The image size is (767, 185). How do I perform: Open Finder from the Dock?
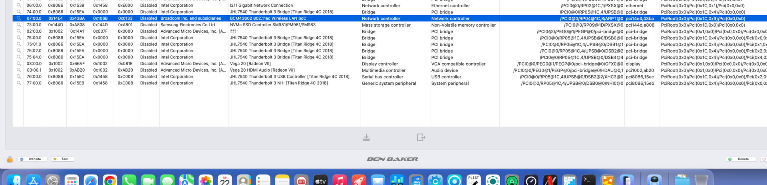click(14, 181)
